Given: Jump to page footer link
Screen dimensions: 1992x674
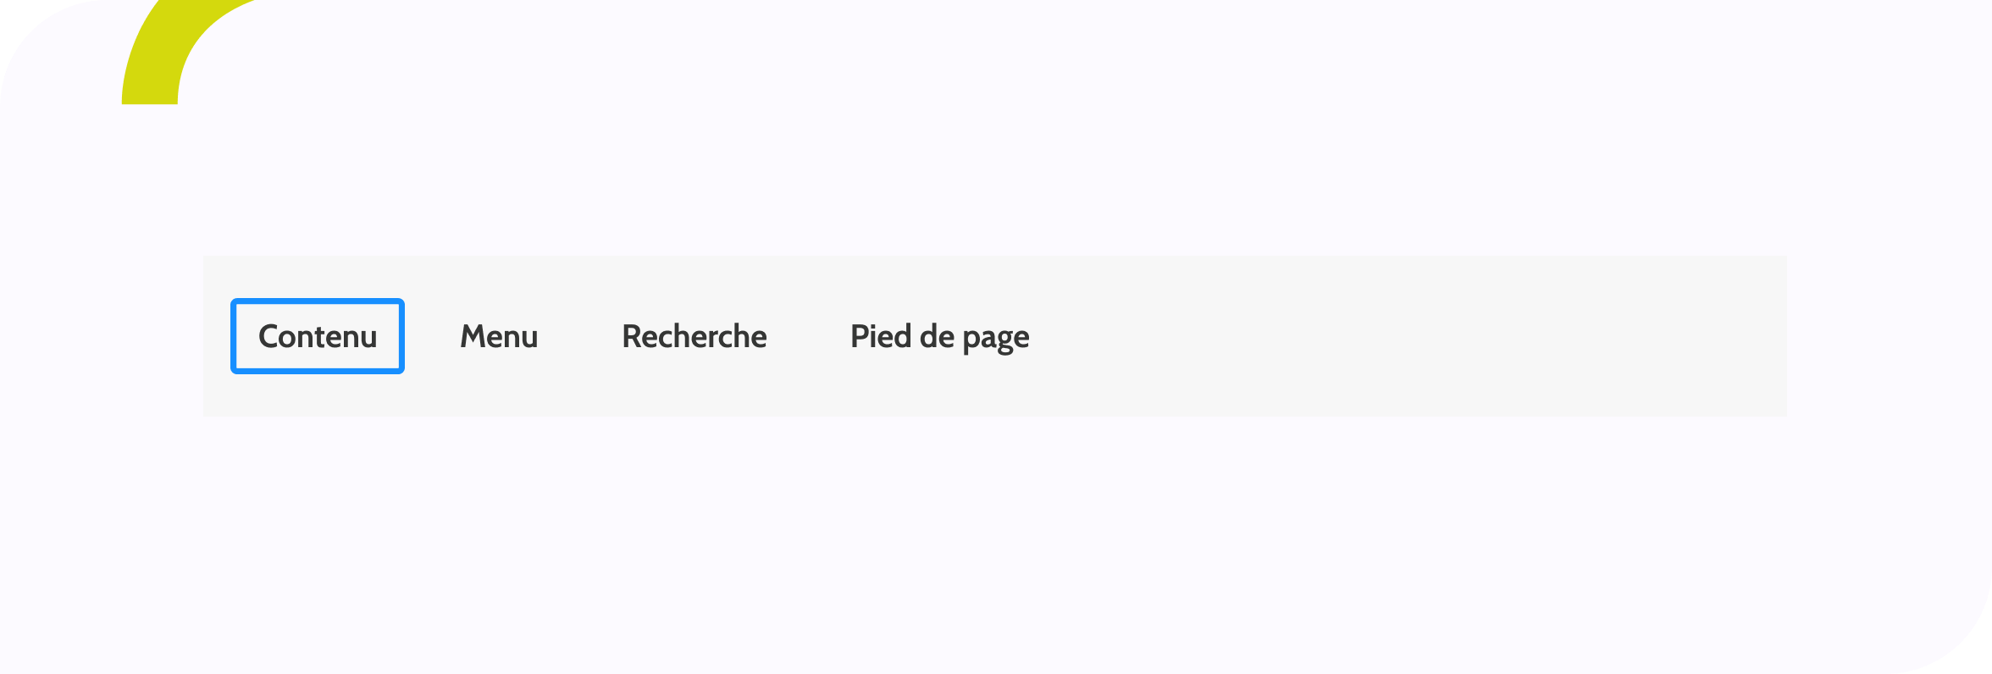Looking at the screenshot, I should click(940, 336).
